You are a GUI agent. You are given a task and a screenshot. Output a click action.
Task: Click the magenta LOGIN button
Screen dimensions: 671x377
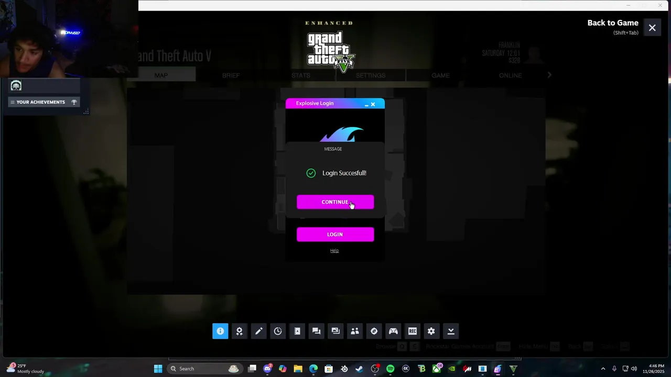pos(335,235)
